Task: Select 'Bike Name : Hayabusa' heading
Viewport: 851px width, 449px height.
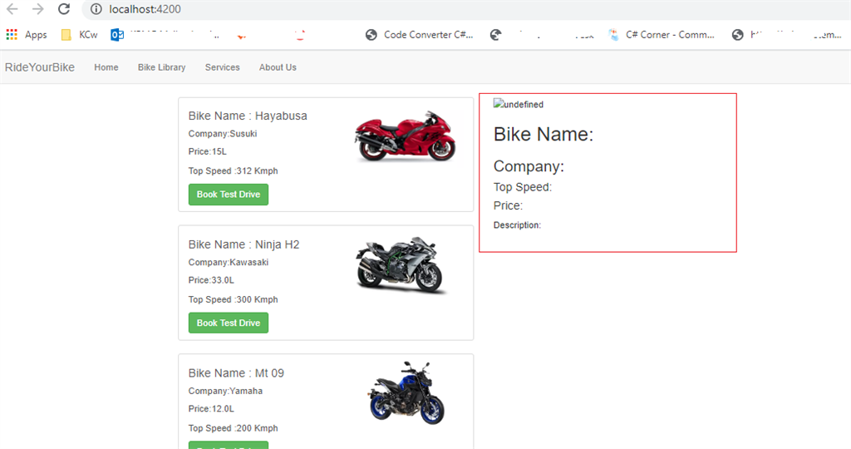Action: coord(248,116)
